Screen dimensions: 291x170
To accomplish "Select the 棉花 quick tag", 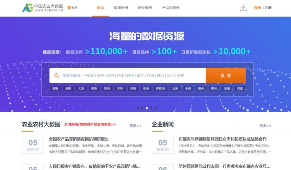I will click(x=214, y=88).
